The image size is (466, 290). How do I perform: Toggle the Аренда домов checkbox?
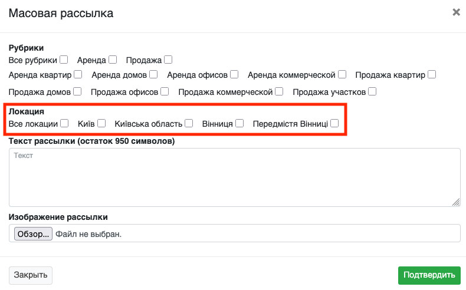153,75
